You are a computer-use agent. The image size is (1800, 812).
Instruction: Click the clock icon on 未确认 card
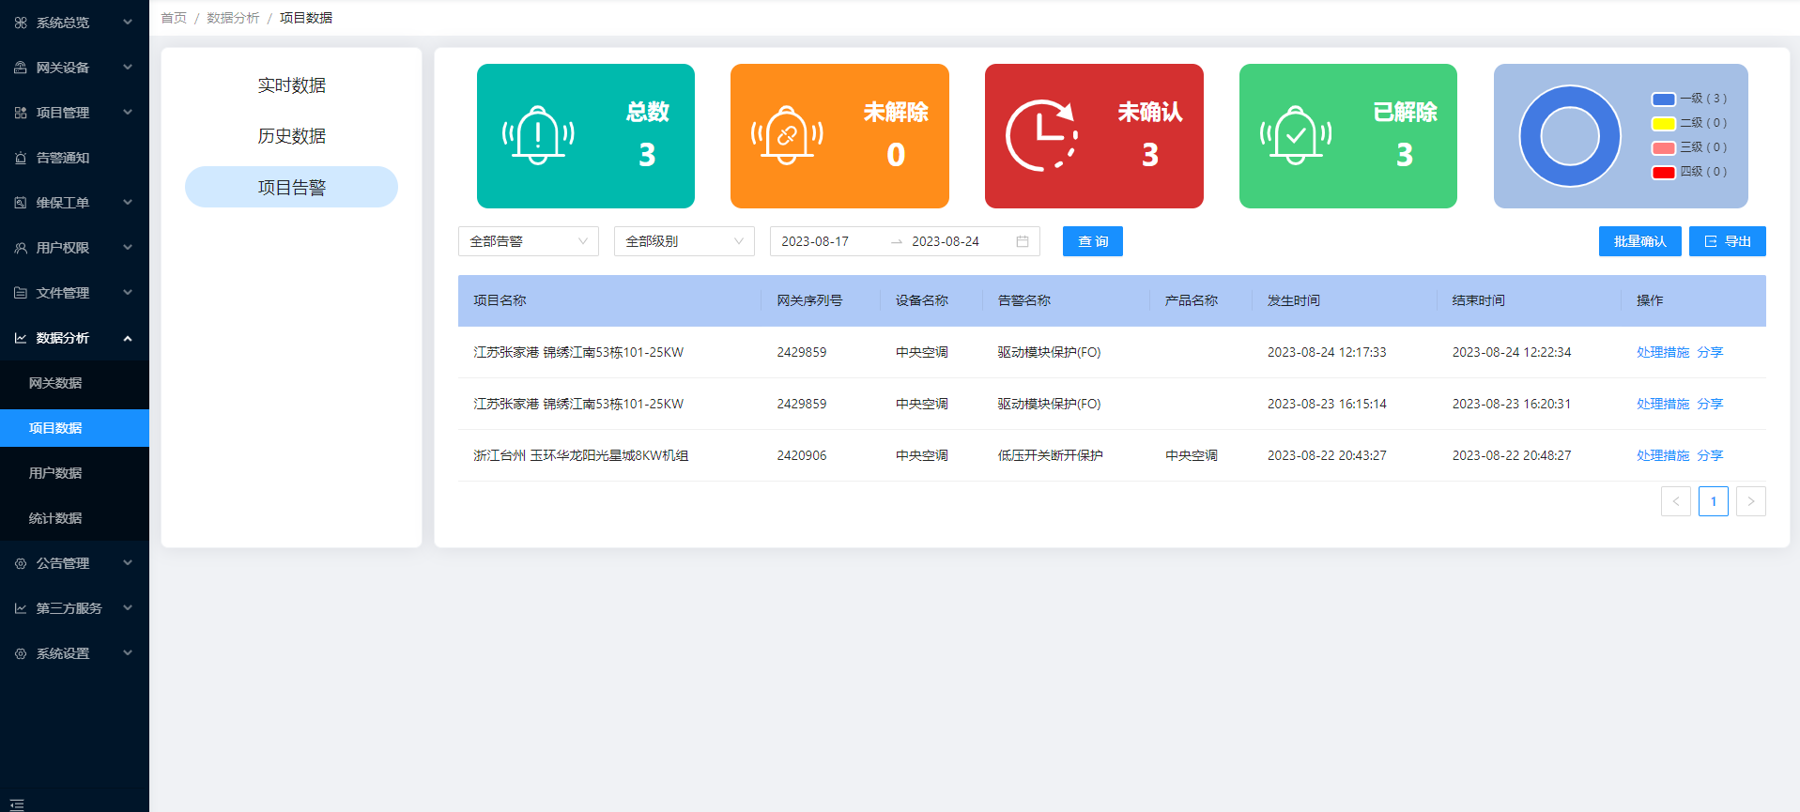[x=1041, y=135]
